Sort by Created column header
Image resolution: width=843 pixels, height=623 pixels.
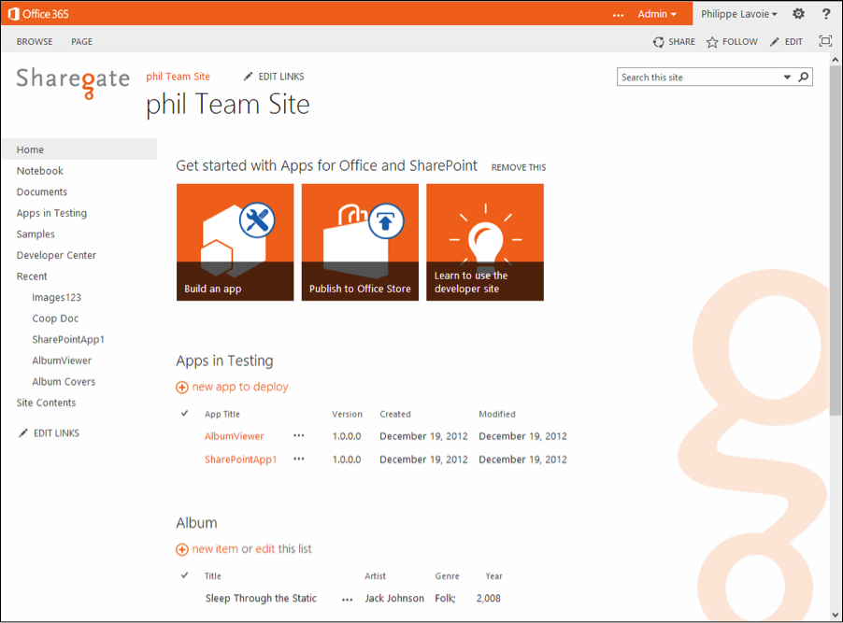[395, 414]
